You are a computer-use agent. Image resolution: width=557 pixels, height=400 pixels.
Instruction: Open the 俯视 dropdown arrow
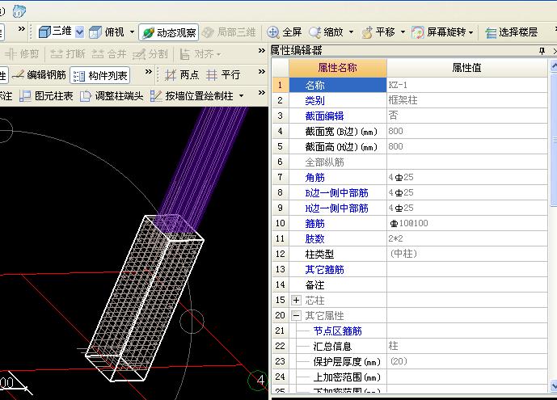(132, 32)
